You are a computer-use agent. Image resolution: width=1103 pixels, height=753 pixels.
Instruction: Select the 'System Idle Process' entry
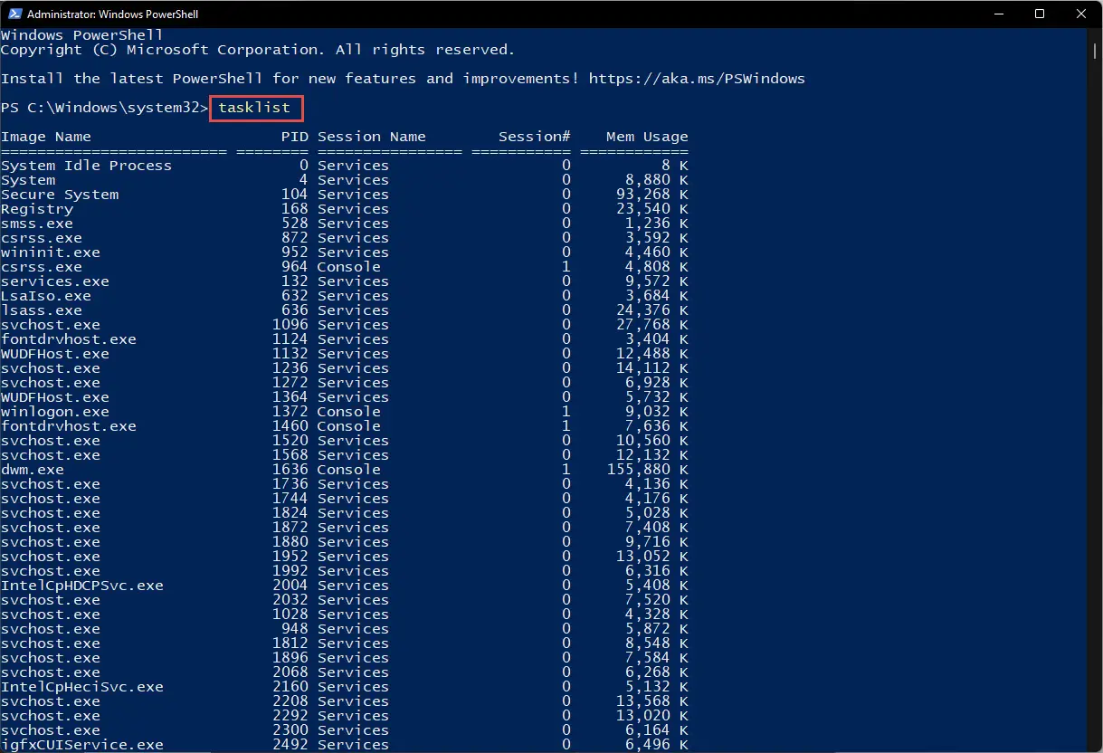[x=86, y=166]
